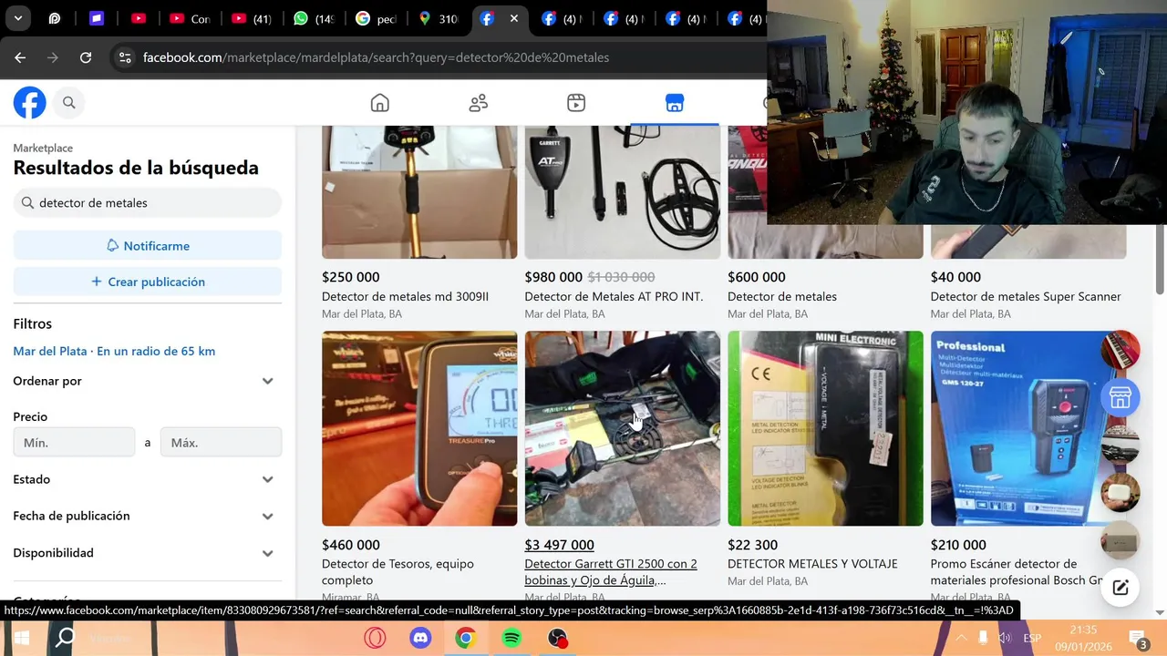The width and height of the screenshot is (1167, 656).
Task: Click the browser back arrow
Action: tap(20, 57)
